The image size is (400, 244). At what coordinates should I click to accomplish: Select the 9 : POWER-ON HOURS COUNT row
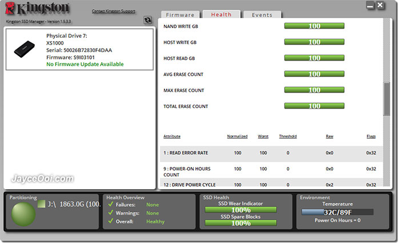[271, 170]
